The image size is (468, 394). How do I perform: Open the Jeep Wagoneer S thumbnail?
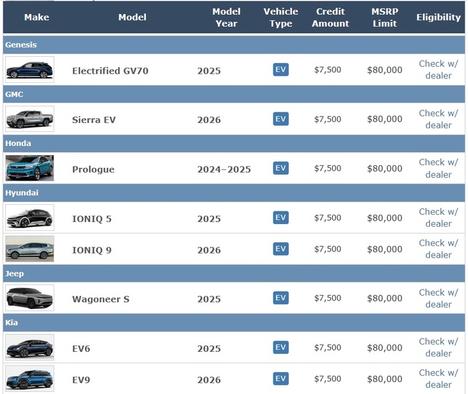29,298
